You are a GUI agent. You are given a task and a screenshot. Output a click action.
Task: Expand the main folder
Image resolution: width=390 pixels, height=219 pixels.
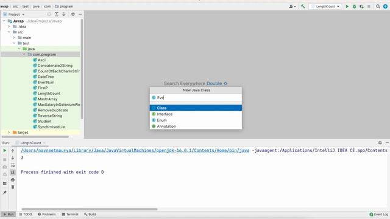pos(14,38)
